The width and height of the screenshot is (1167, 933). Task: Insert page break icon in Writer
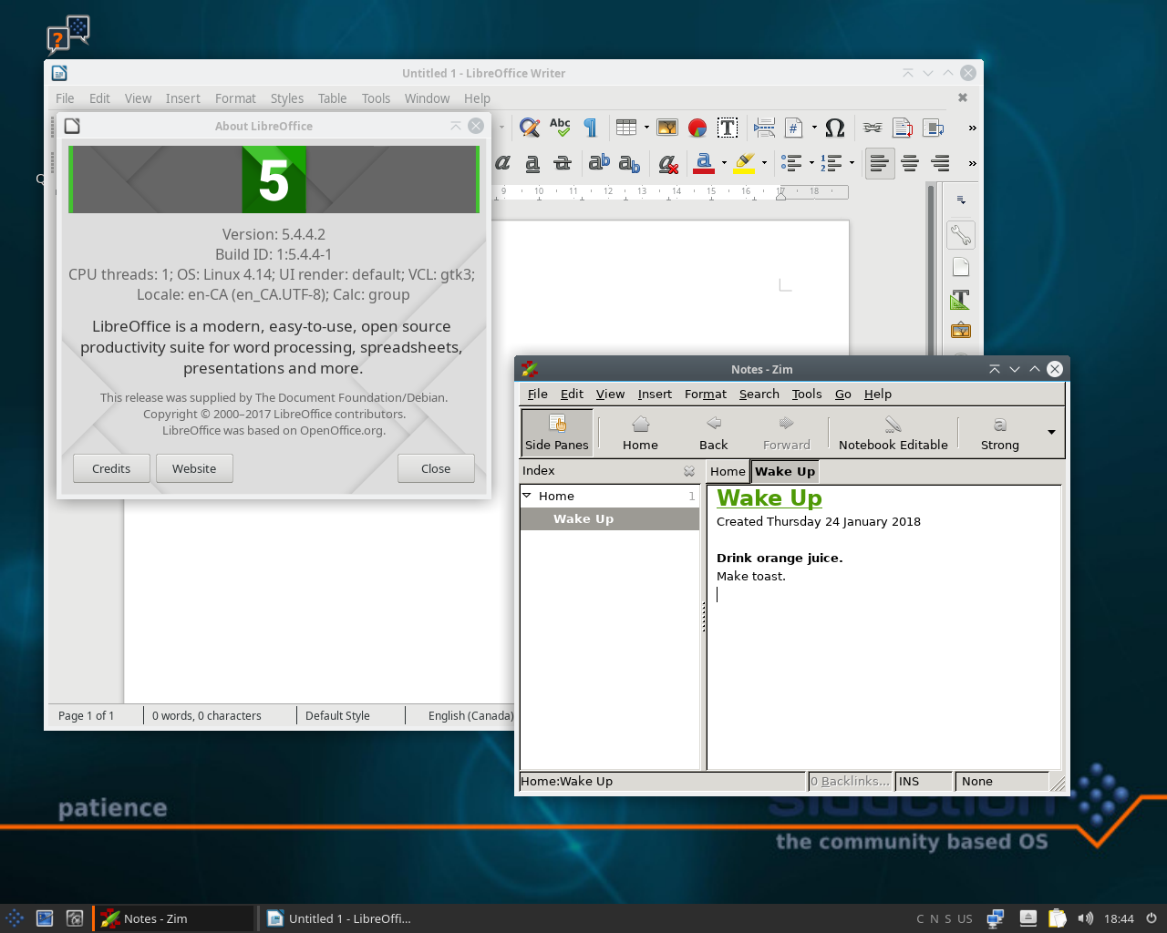tap(765, 128)
